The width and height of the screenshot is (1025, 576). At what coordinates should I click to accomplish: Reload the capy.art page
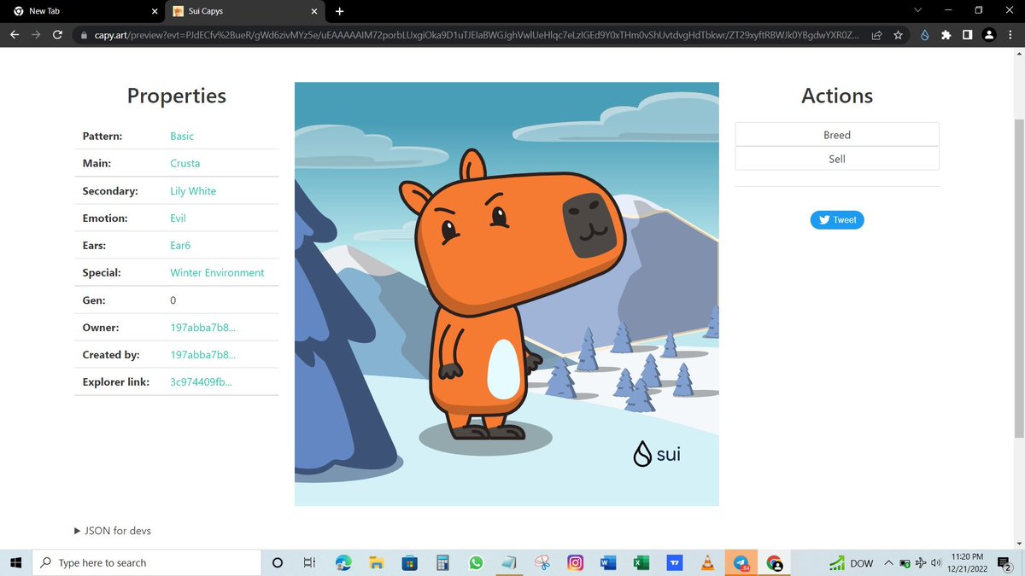[x=57, y=35]
